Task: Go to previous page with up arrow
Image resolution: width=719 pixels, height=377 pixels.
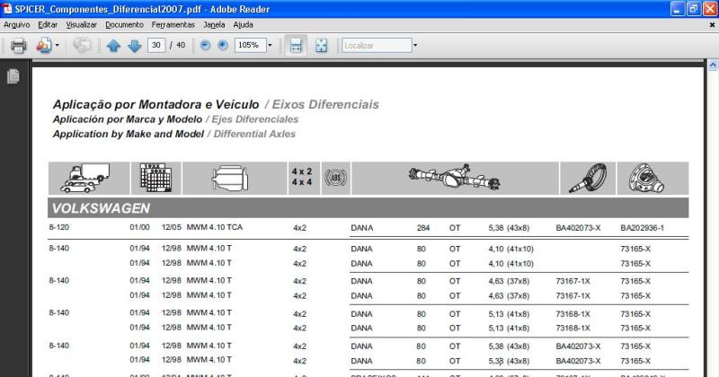Action: (113, 46)
